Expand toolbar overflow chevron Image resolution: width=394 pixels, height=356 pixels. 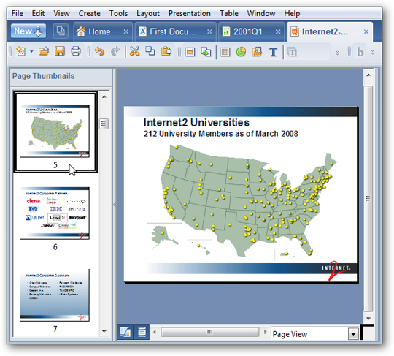coord(338,53)
